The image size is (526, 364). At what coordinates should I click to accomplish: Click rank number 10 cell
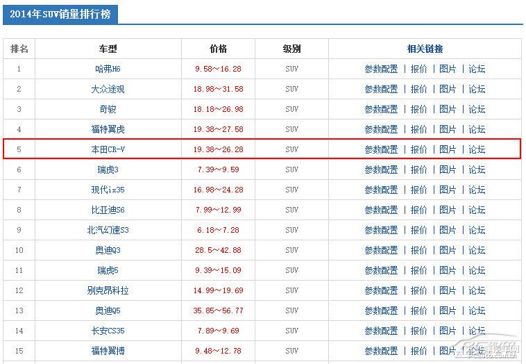pyautogui.click(x=19, y=250)
